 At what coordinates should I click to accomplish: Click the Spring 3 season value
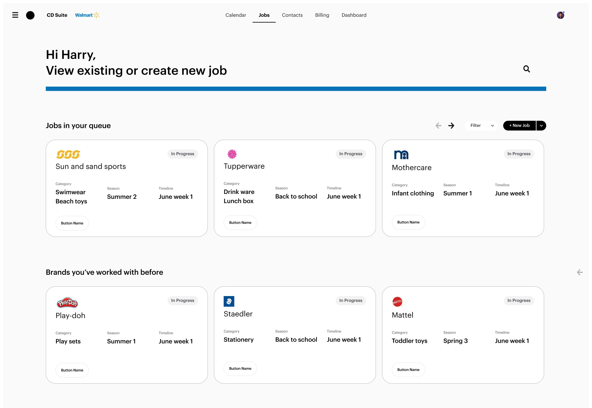point(456,341)
